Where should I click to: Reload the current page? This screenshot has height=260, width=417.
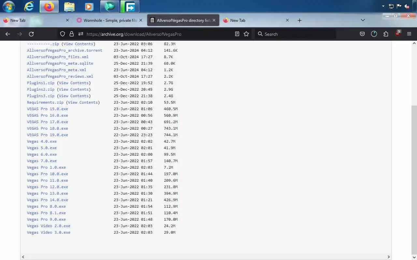pos(31,34)
